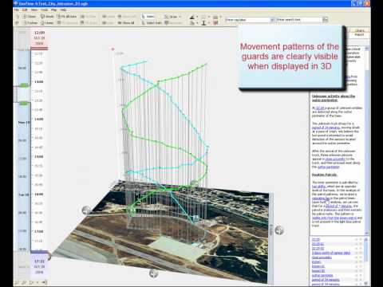Activate the Select Path tool
The width and height of the screenshot is (383, 287).
(152, 23)
